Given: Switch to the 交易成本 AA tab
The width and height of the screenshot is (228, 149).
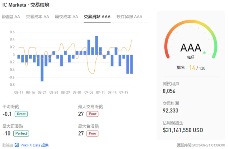Looking at the screenshot, I should point(37,17).
